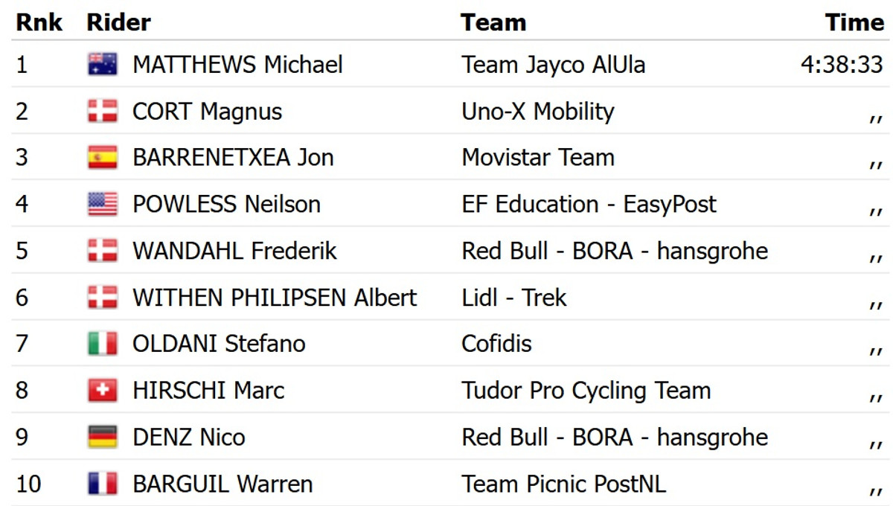The height and width of the screenshot is (506, 893).
Task: Click the Italian flag beside Oldani
Action: pyautogui.click(x=103, y=344)
